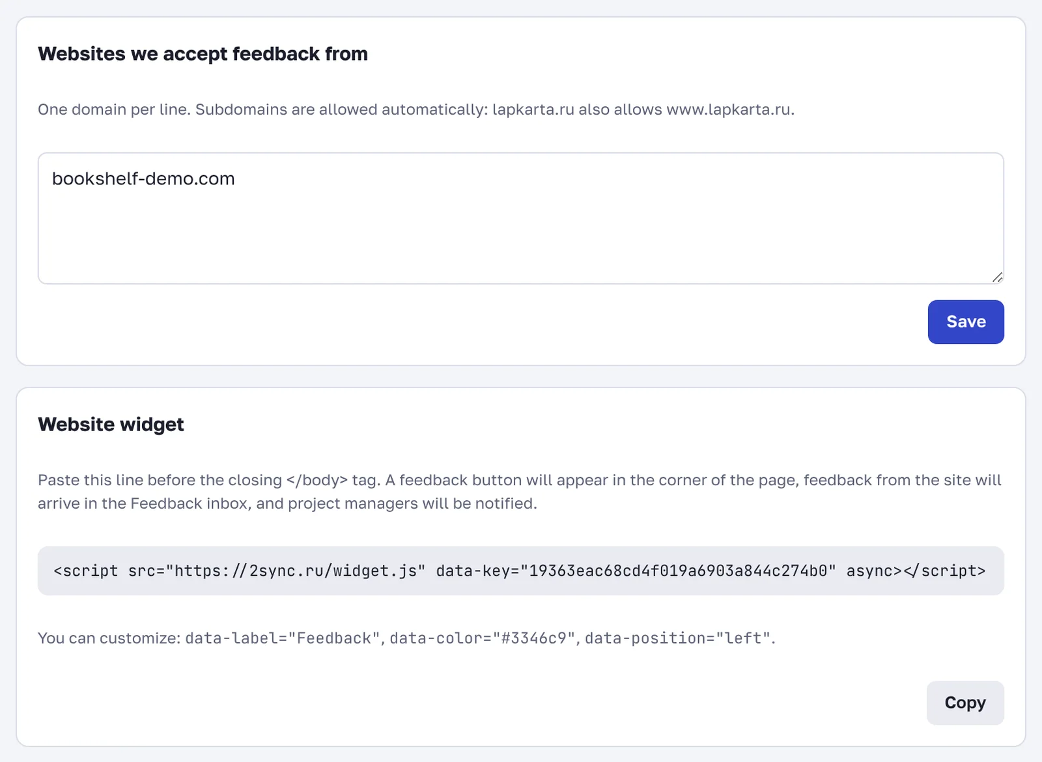The image size is (1042, 762).
Task: Click the blue Save button
Action: click(x=966, y=322)
